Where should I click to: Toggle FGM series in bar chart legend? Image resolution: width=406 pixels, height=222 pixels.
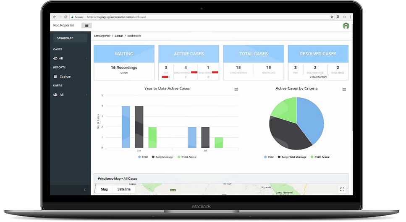click(143, 157)
